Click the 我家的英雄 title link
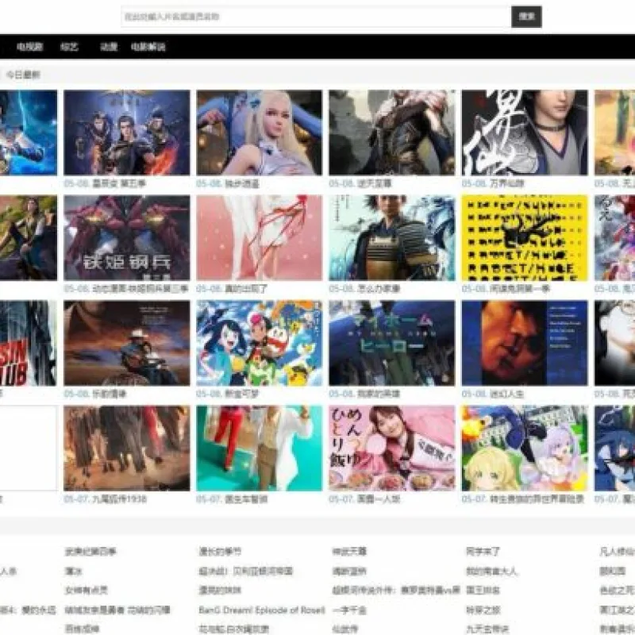Viewport: 635px width, 635px height. pyautogui.click(x=379, y=394)
